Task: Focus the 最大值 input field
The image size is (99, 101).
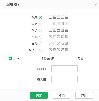Action: point(64,79)
